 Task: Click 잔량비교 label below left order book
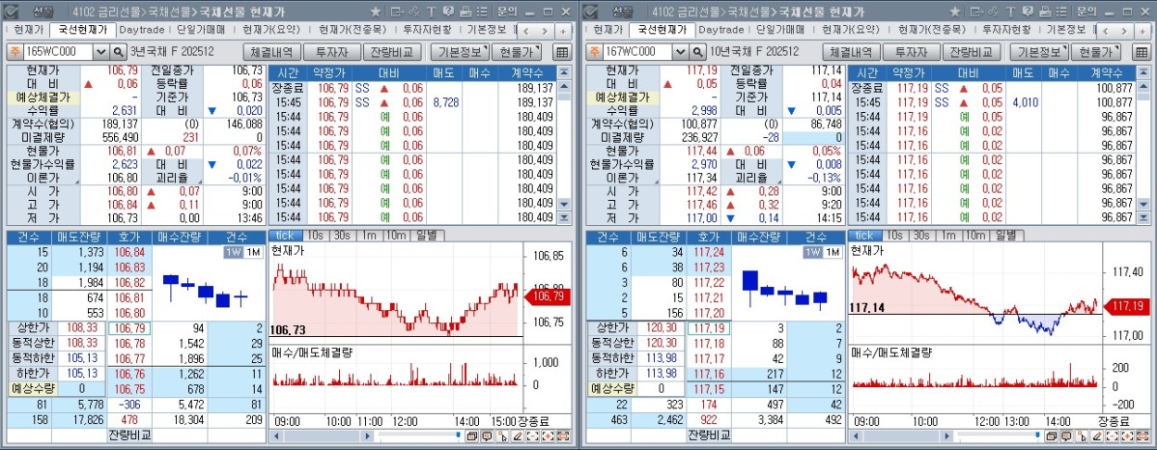[x=129, y=435]
